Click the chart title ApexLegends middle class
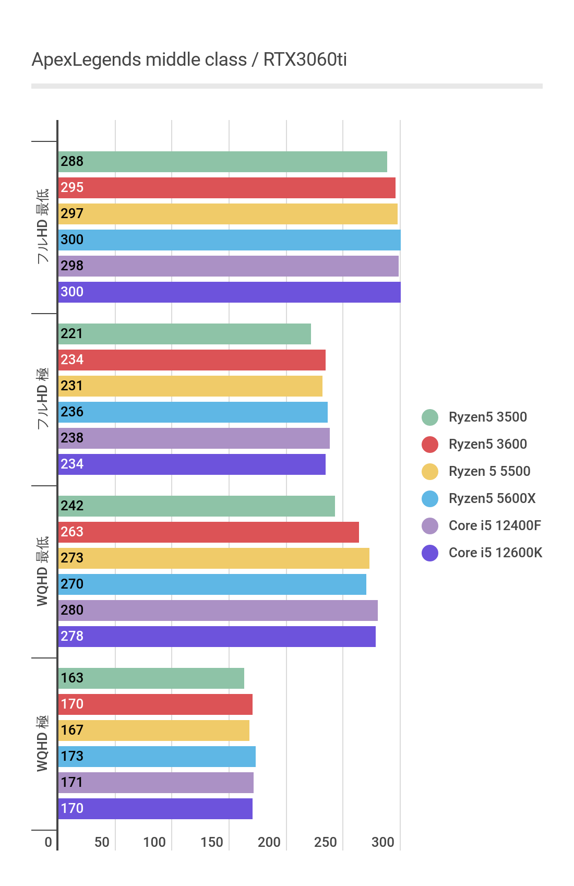Image resolution: width=574 pixels, height=886 pixels. pos(189,60)
